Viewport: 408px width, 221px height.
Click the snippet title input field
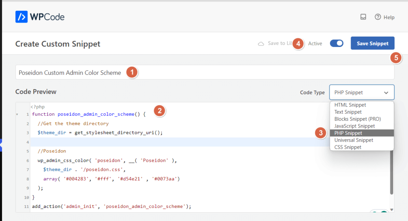point(205,72)
